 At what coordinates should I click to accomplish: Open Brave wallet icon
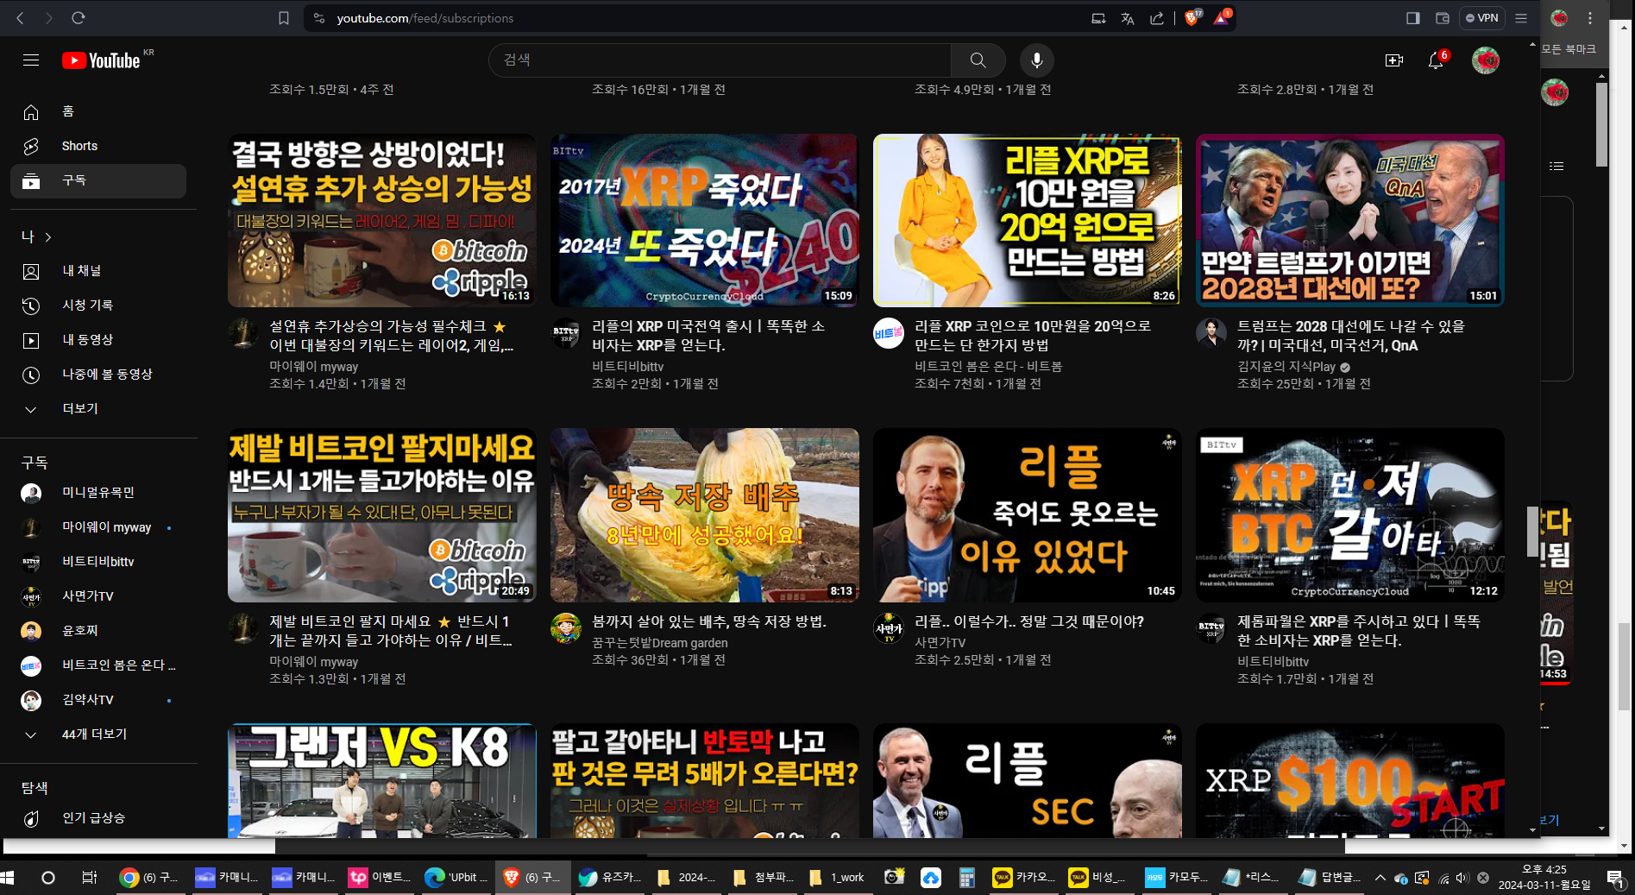1442,18
